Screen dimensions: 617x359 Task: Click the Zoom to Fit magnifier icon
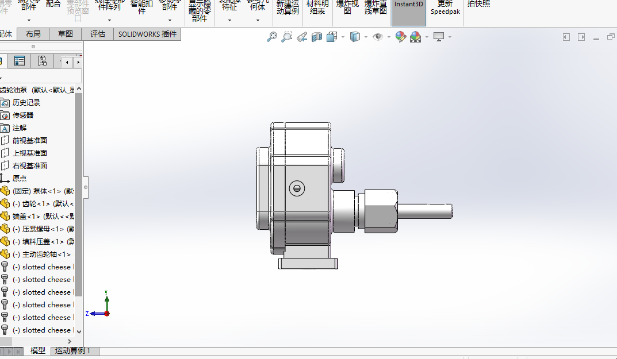(x=272, y=37)
